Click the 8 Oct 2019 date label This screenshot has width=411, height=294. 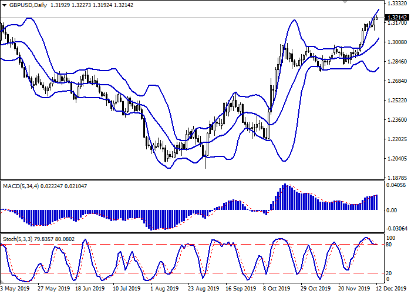(276, 289)
